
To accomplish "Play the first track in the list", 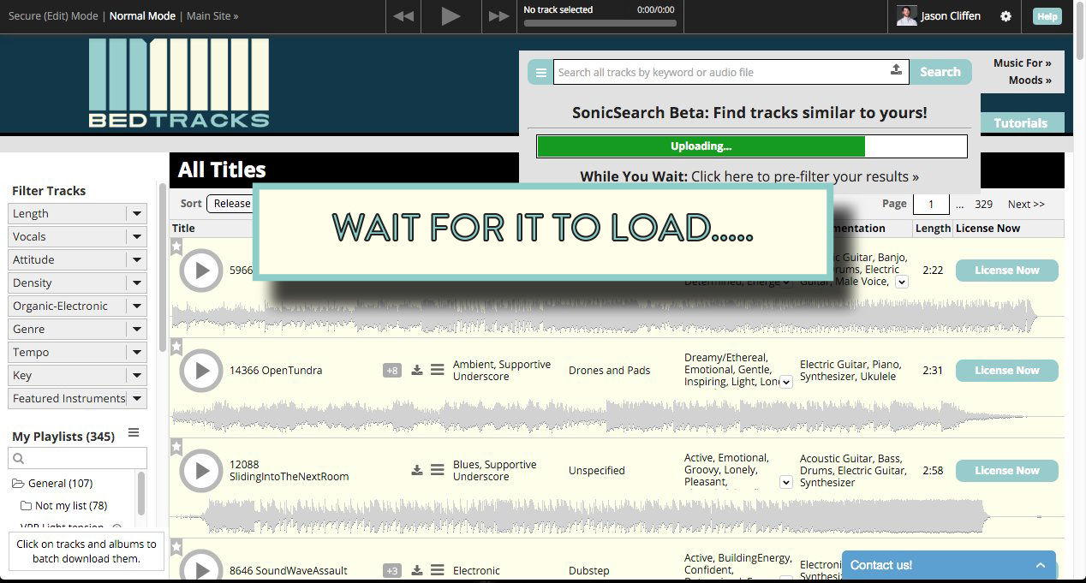I will pyautogui.click(x=201, y=271).
